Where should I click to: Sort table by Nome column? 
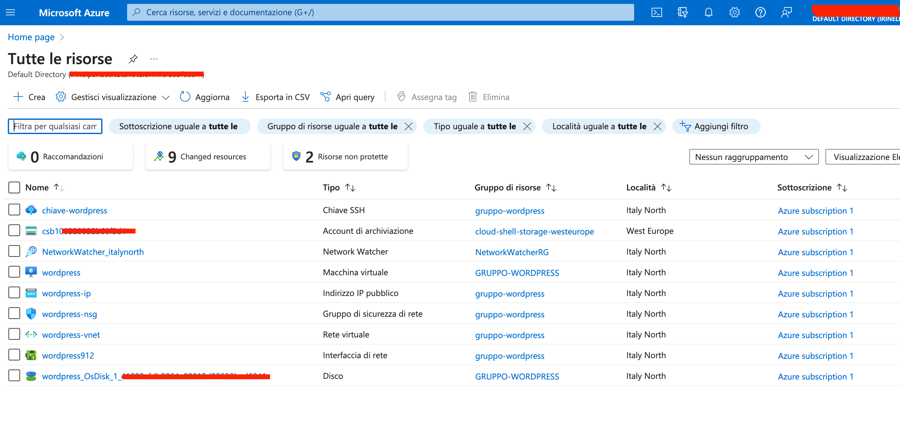tap(45, 188)
